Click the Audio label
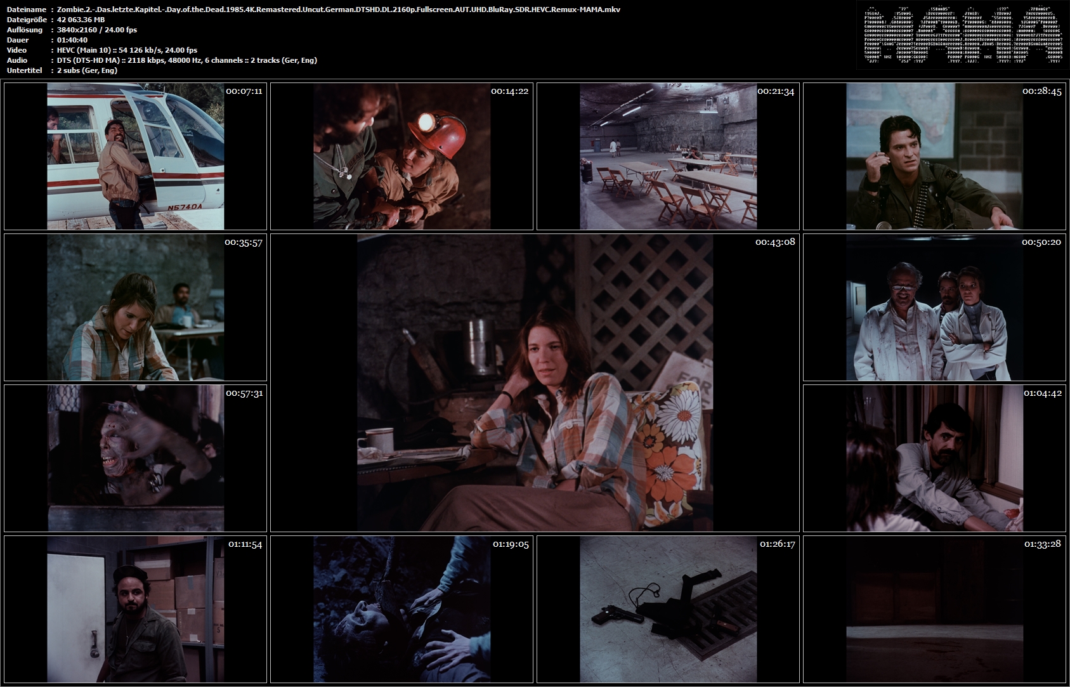This screenshot has height=687, width=1070. pos(17,60)
